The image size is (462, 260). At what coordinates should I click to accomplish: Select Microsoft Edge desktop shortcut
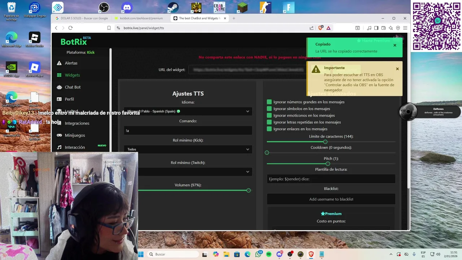pos(12,40)
